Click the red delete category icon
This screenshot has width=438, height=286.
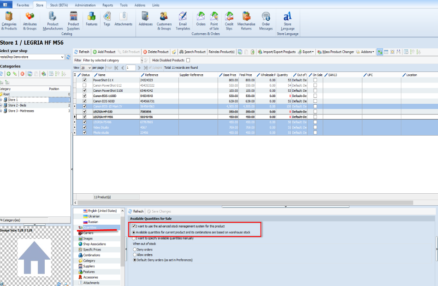point(22,74)
